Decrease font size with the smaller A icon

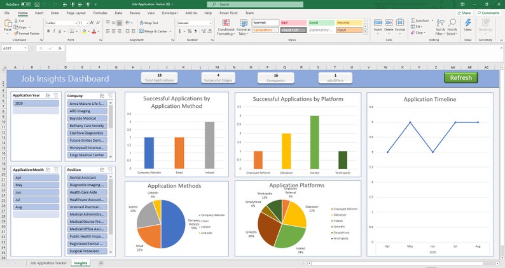pos(98,23)
